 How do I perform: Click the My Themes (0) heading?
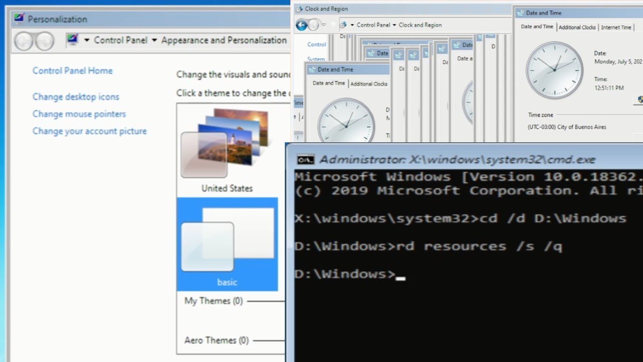pos(213,301)
